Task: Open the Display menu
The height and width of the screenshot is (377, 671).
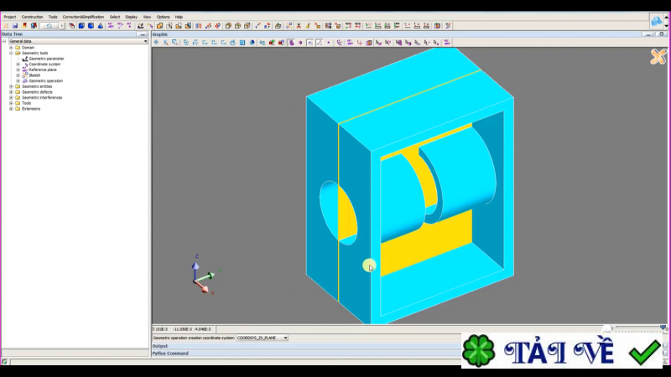Action: click(132, 17)
